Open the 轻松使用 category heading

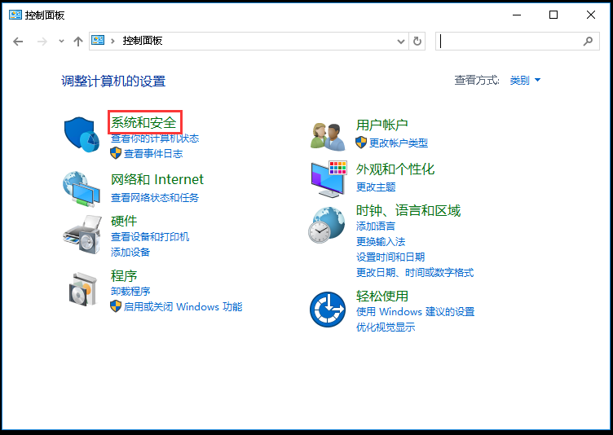pyautogui.click(x=382, y=297)
